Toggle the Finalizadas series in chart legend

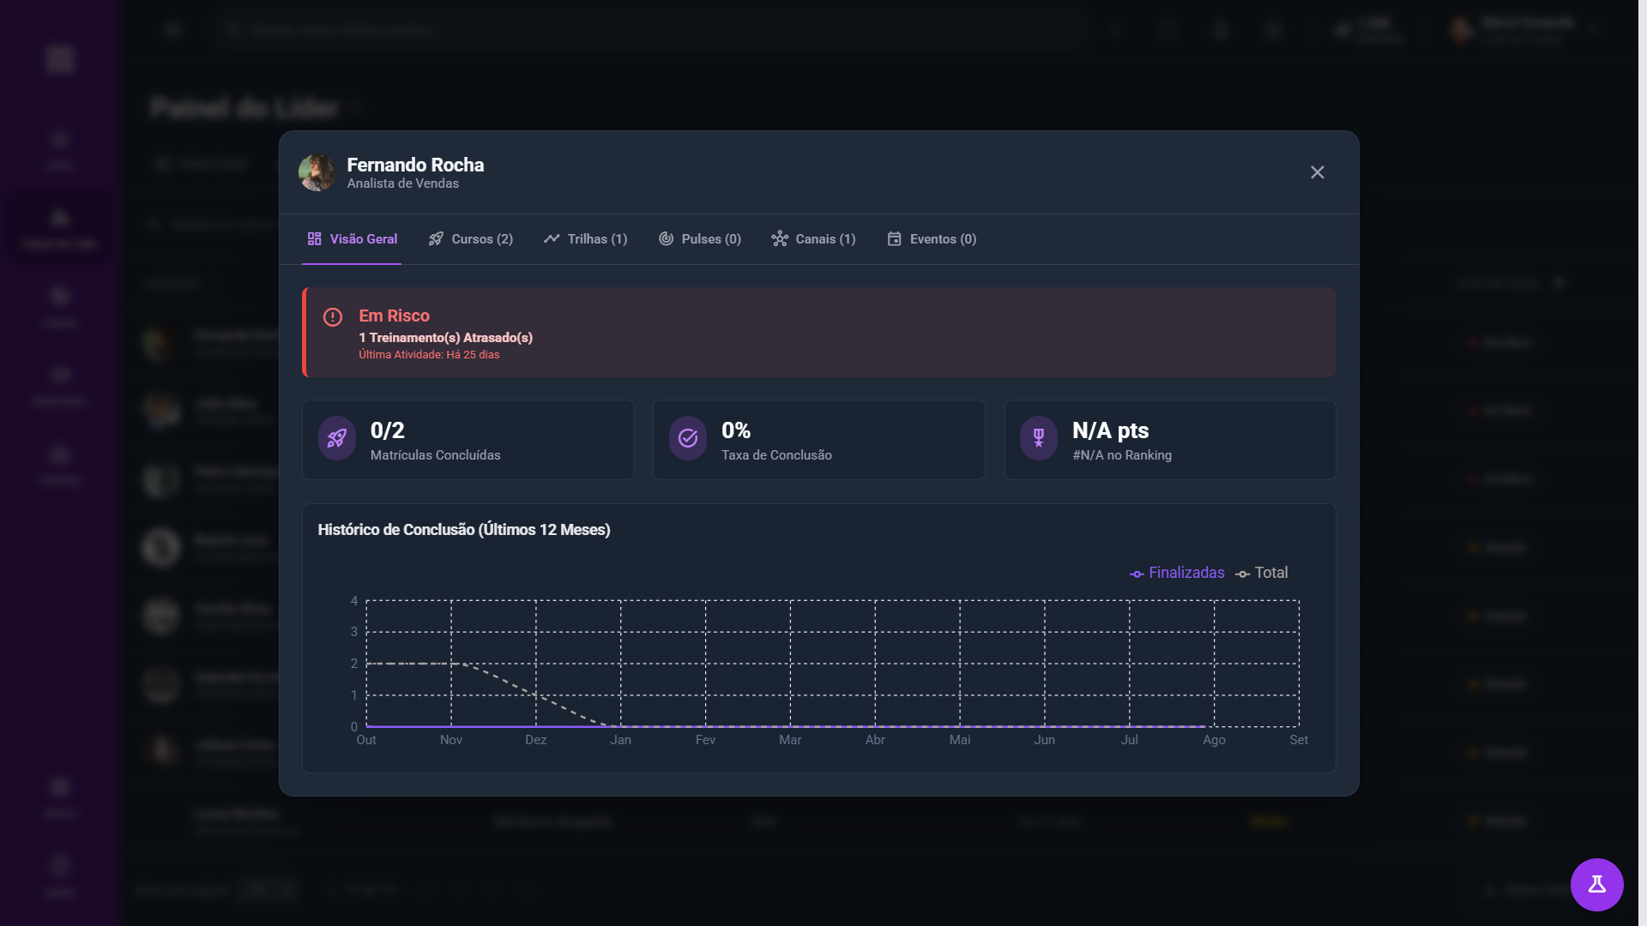pos(1178,573)
